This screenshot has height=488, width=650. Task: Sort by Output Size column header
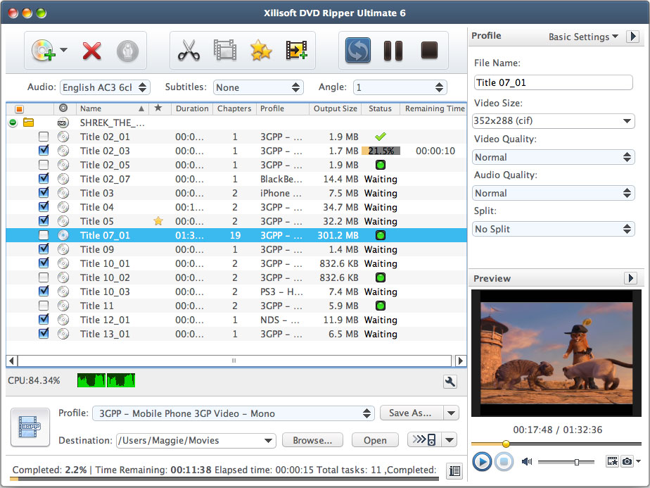tap(336, 108)
